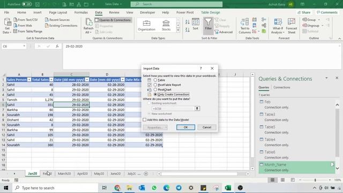Switch to Page Layout view icon
The width and height of the screenshot is (343, 193).
tap(282, 180)
